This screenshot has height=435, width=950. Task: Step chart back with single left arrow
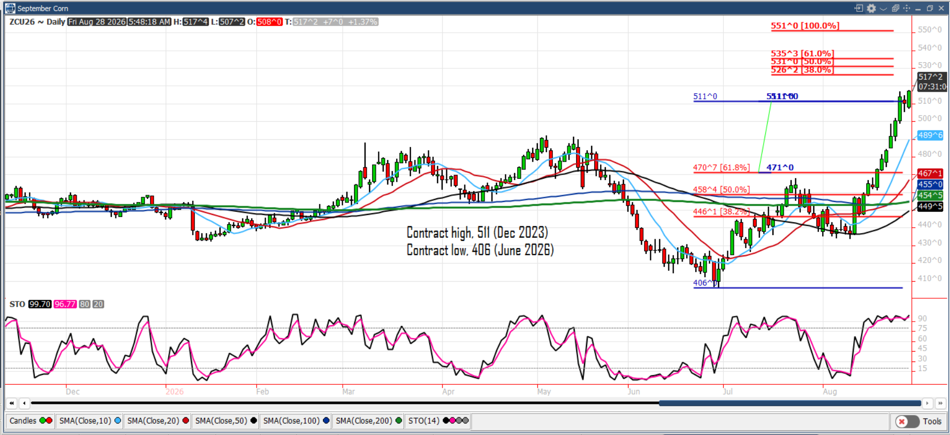(x=24, y=403)
